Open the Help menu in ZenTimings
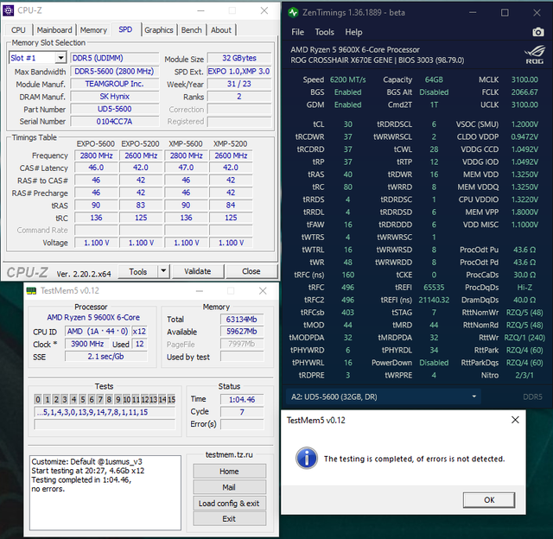Viewport: 553px width, 539px height. 353,32
